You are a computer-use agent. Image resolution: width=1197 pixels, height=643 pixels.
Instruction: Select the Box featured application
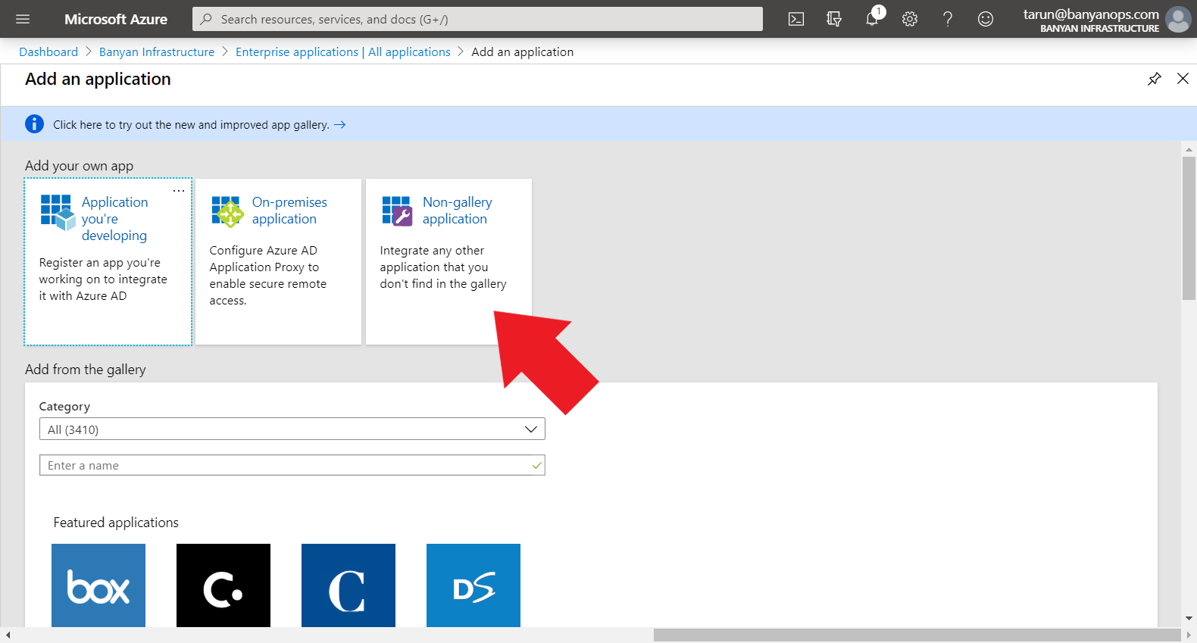pos(98,585)
